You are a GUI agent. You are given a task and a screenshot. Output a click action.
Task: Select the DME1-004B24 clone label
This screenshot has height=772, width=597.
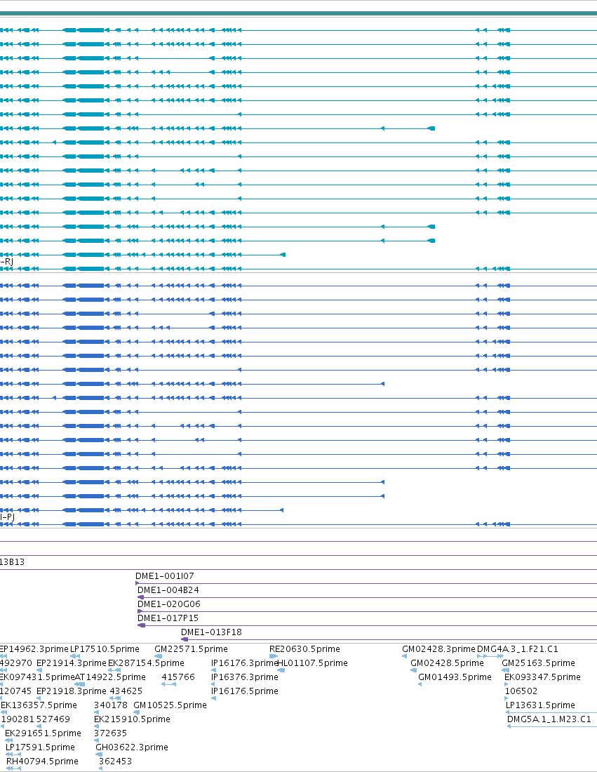[x=168, y=590]
